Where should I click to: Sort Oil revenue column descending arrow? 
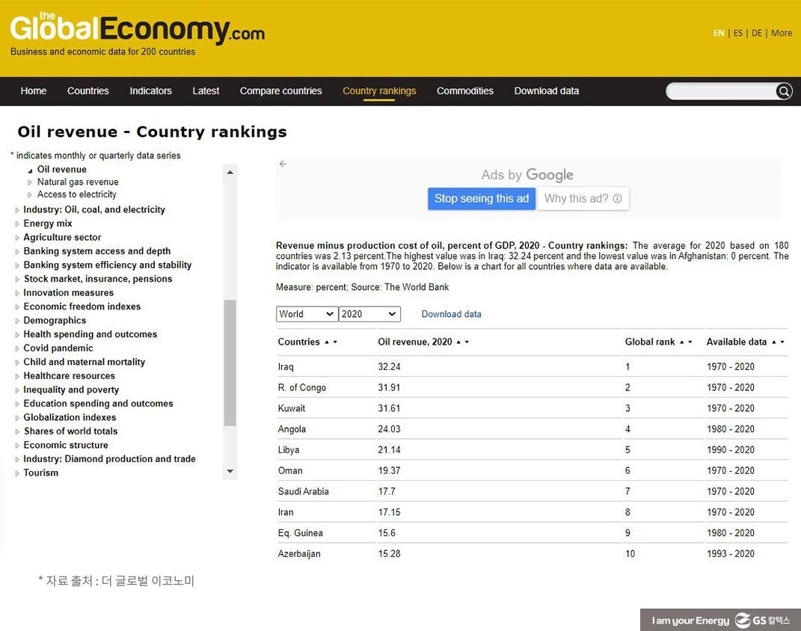point(467,342)
